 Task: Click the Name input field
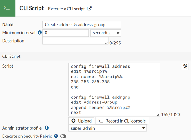coord(81,25)
